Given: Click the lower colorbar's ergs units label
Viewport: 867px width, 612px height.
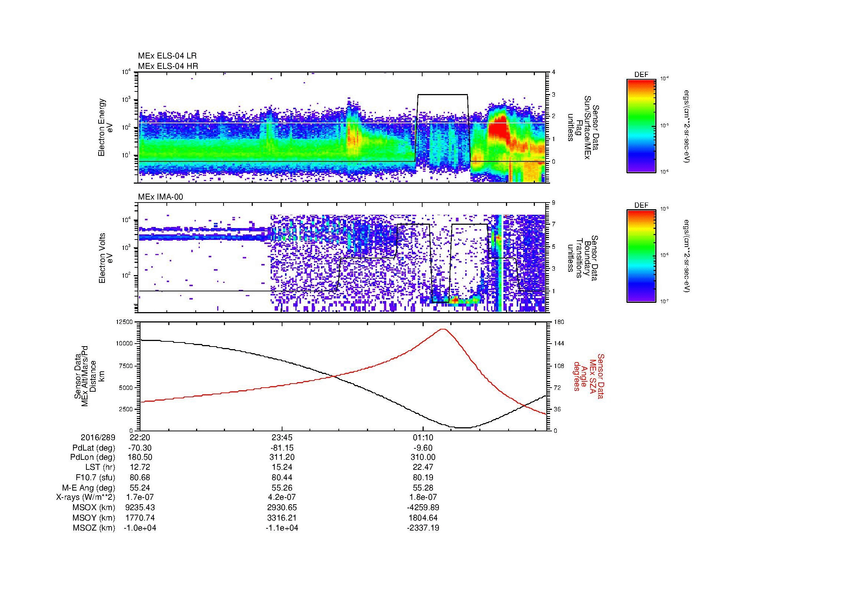Looking at the screenshot, I should click(687, 257).
